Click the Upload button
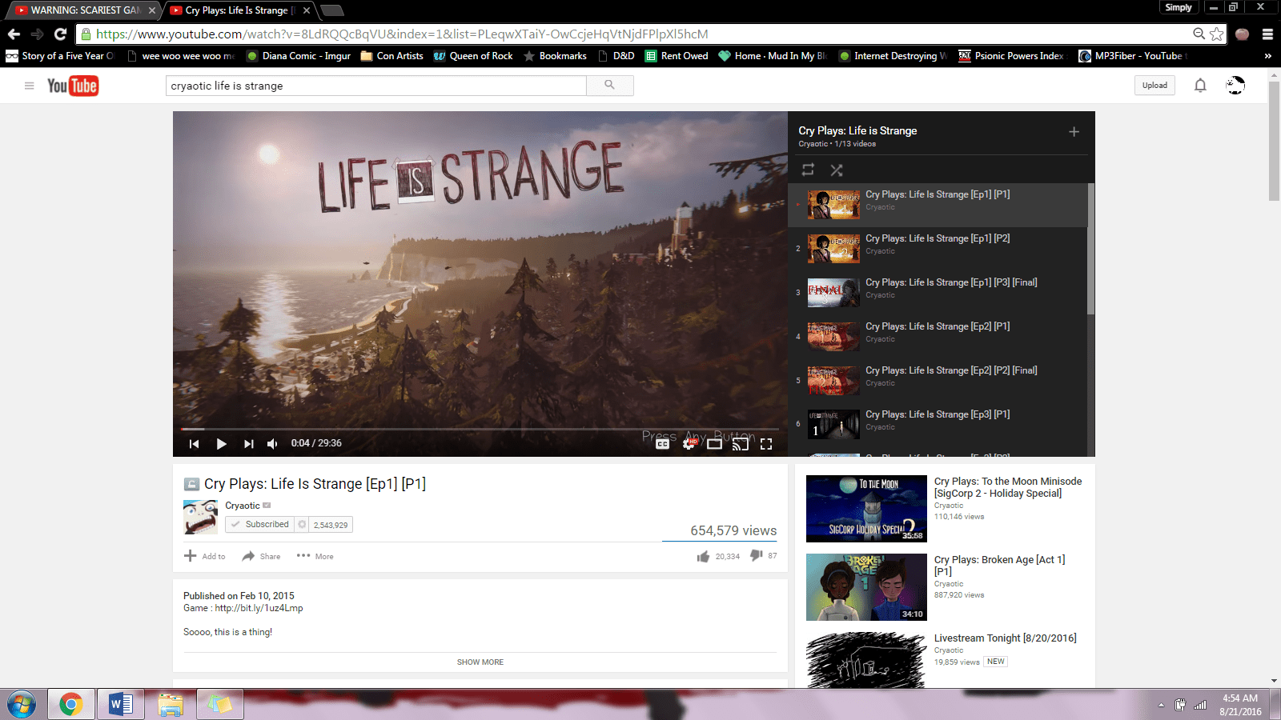The height and width of the screenshot is (720, 1281). [1155, 86]
